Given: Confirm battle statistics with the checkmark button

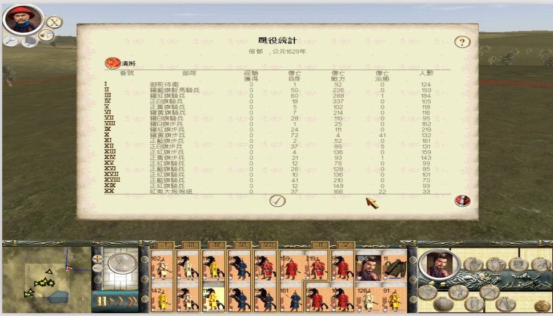Looking at the screenshot, I should (277, 201).
